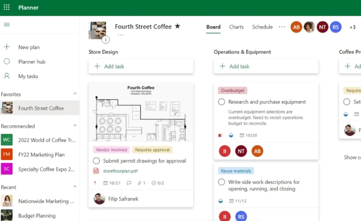
Task: Mark Write side work descriptions task complete
Action: coord(222,182)
